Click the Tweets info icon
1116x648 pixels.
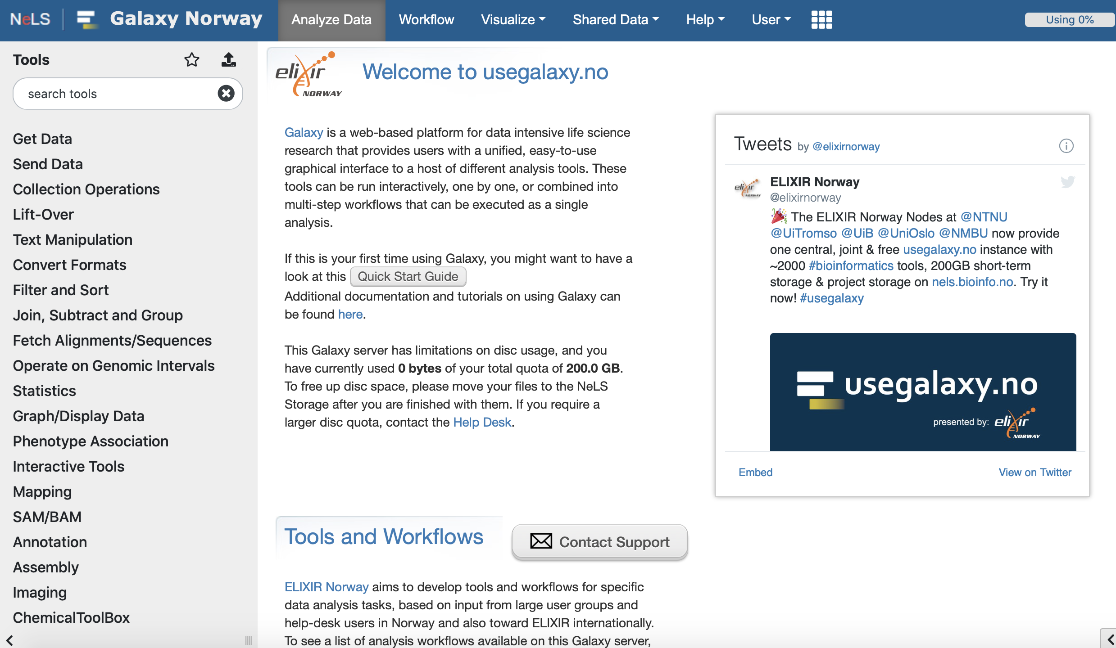(1066, 146)
